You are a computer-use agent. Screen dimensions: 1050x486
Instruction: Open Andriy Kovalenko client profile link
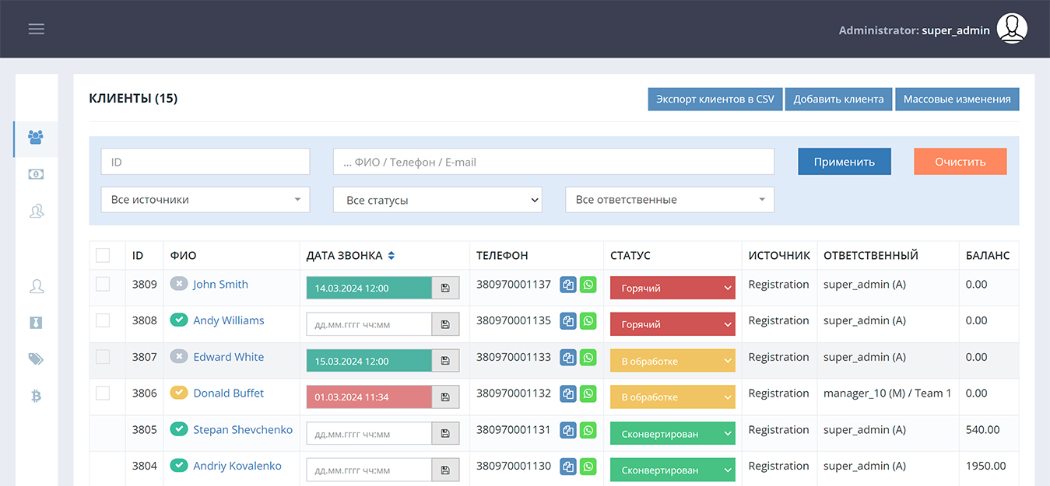point(237,466)
